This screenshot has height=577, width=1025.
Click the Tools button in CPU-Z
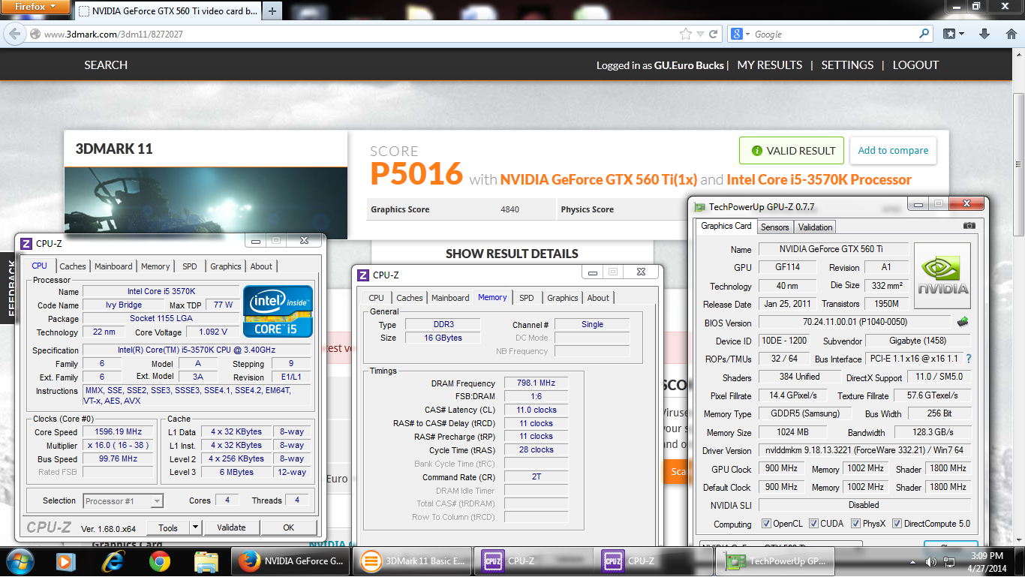click(168, 527)
